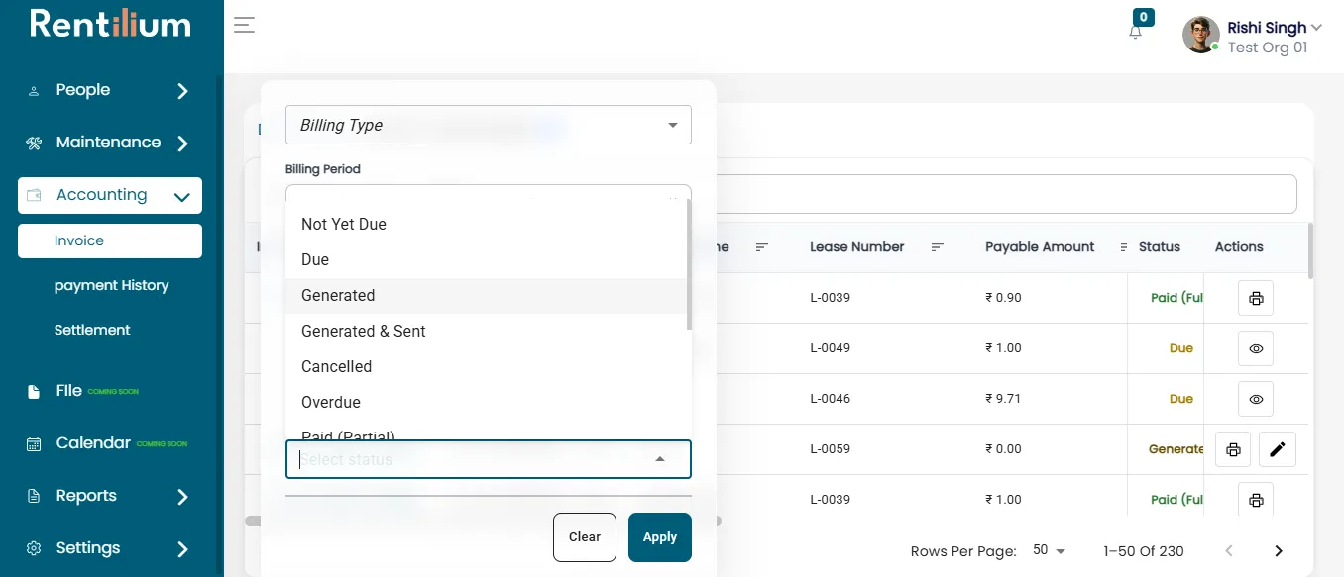Open the Billing Type dropdown
1344x577 pixels.
[489, 125]
